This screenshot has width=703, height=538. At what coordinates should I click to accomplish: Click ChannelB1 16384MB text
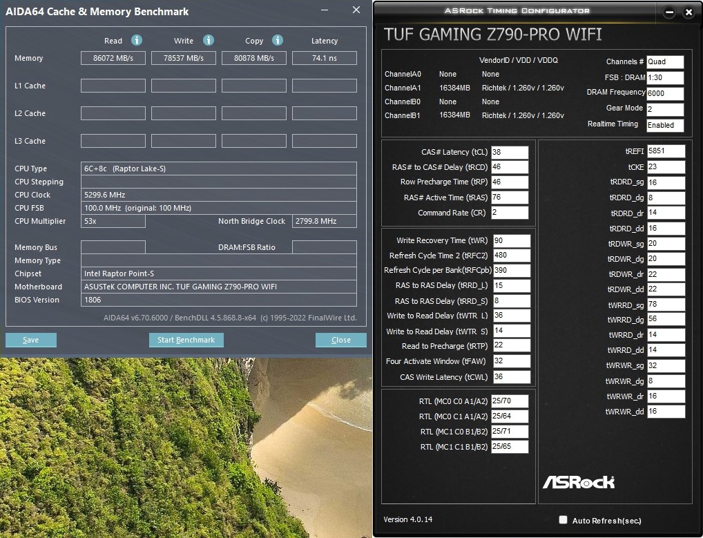click(x=454, y=115)
